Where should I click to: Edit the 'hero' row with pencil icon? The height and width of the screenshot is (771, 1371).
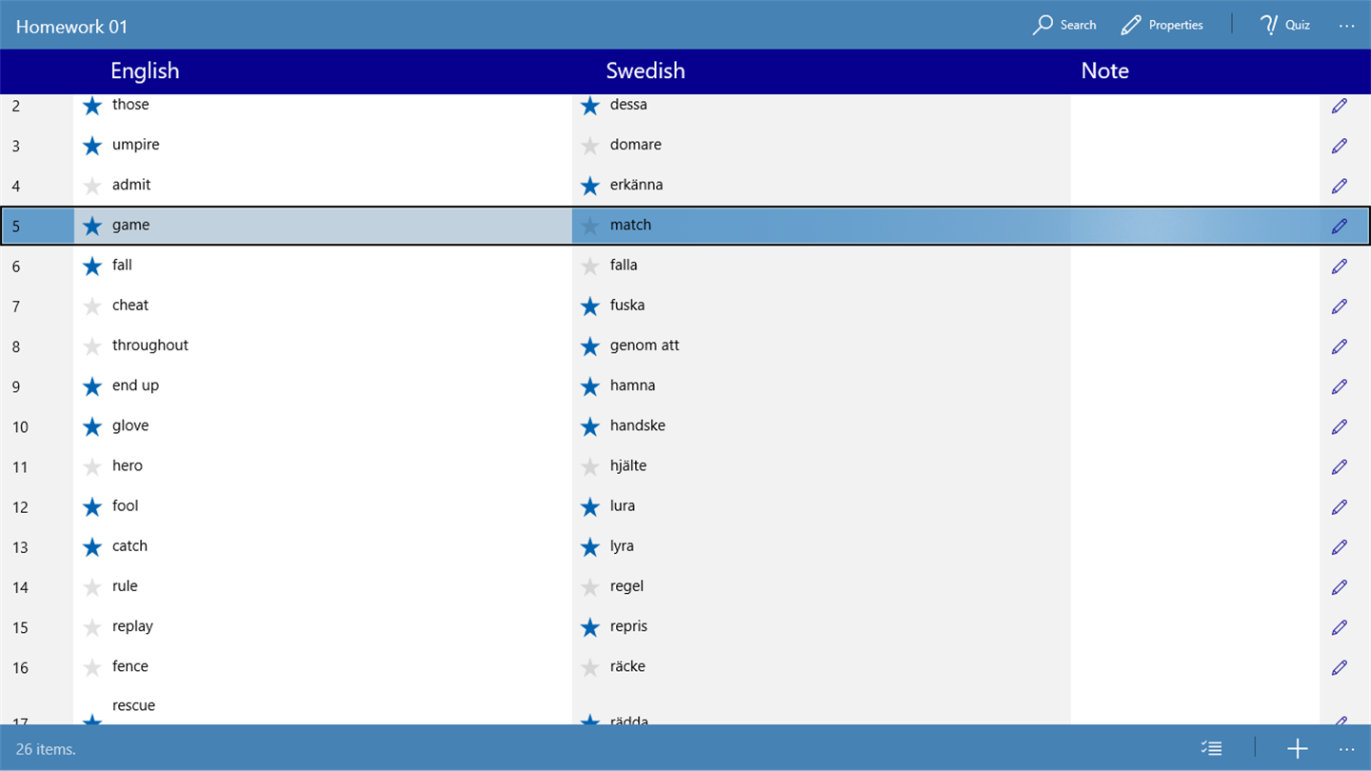1340,466
